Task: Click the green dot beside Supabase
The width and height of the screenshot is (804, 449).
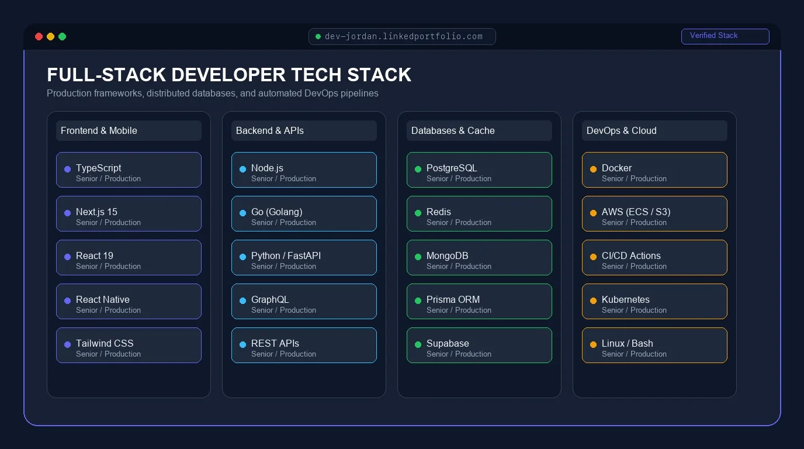Action: pyautogui.click(x=418, y=344)
